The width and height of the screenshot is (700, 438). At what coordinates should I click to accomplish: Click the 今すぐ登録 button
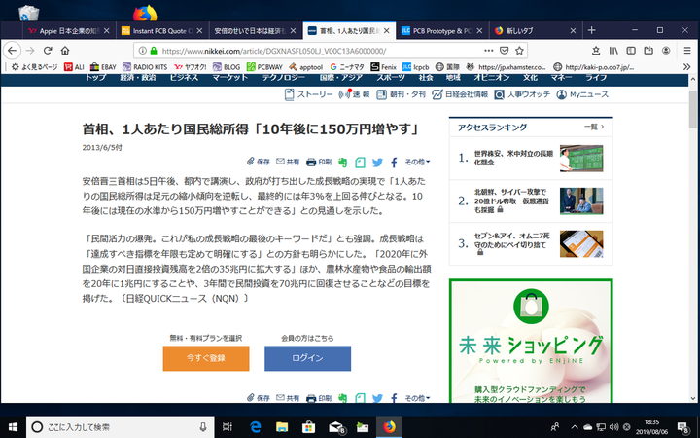point(206,358)
